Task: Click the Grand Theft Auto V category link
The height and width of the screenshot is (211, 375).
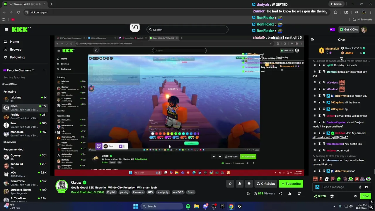Action: [87, 192]
